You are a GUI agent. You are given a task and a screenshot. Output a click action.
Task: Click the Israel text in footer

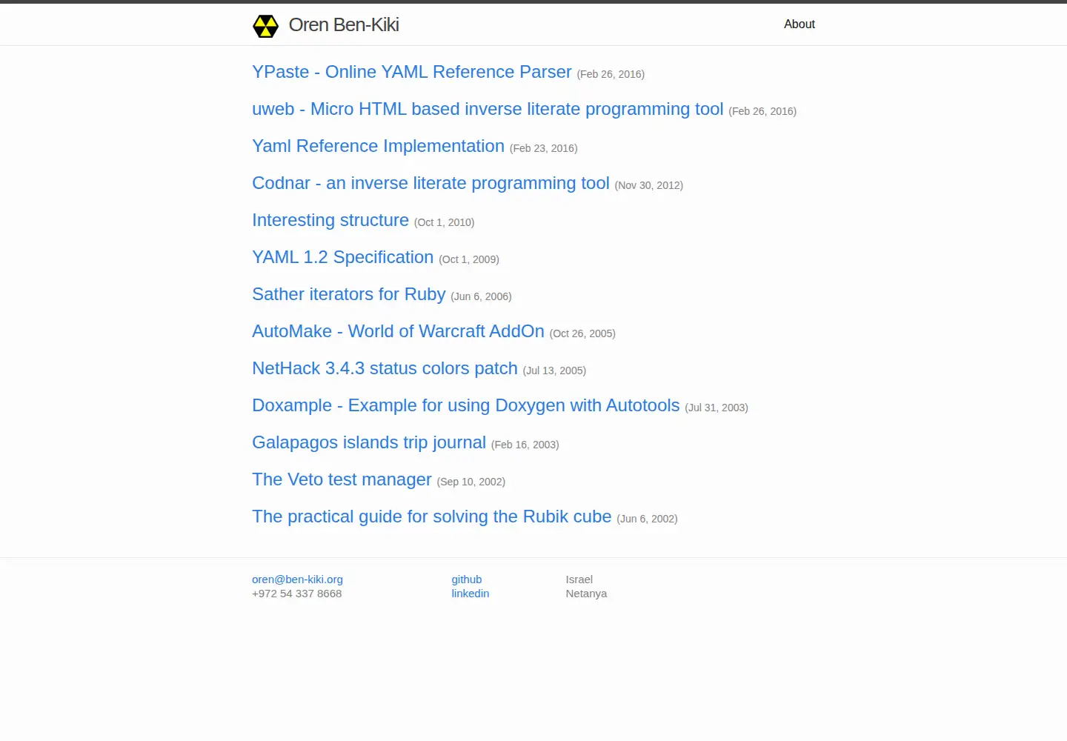pyautogui.click(x=579, y=579)
